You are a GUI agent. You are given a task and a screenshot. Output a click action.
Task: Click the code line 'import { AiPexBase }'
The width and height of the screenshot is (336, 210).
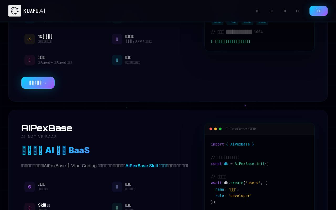tap(233, 144)
